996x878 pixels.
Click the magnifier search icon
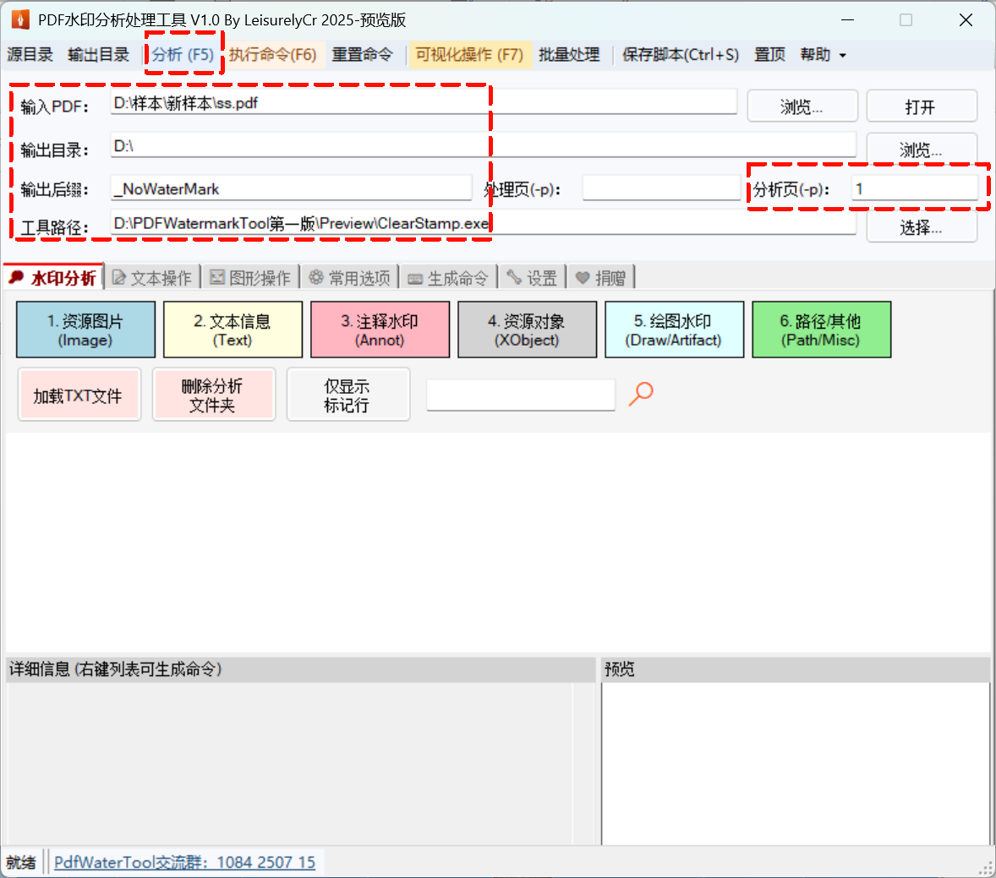[640, 393]
